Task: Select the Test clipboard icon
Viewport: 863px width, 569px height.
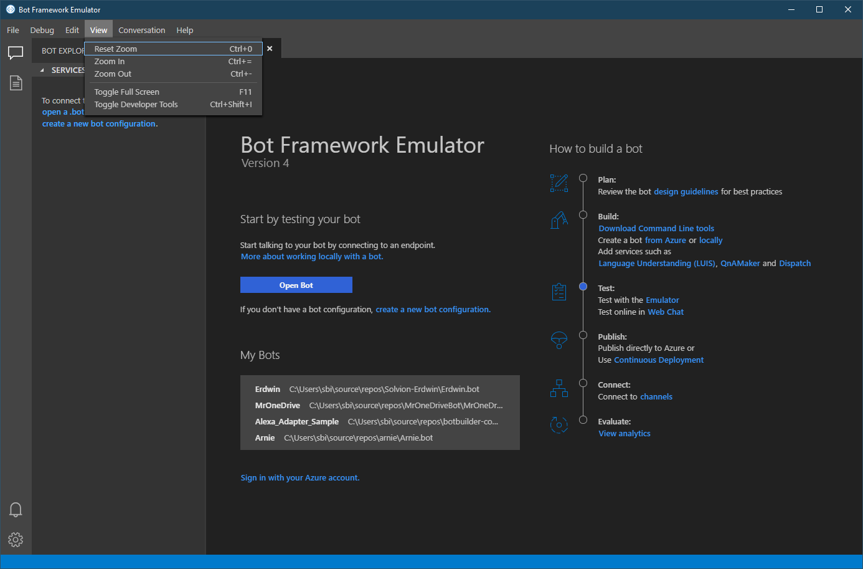Action: (559, 291)
